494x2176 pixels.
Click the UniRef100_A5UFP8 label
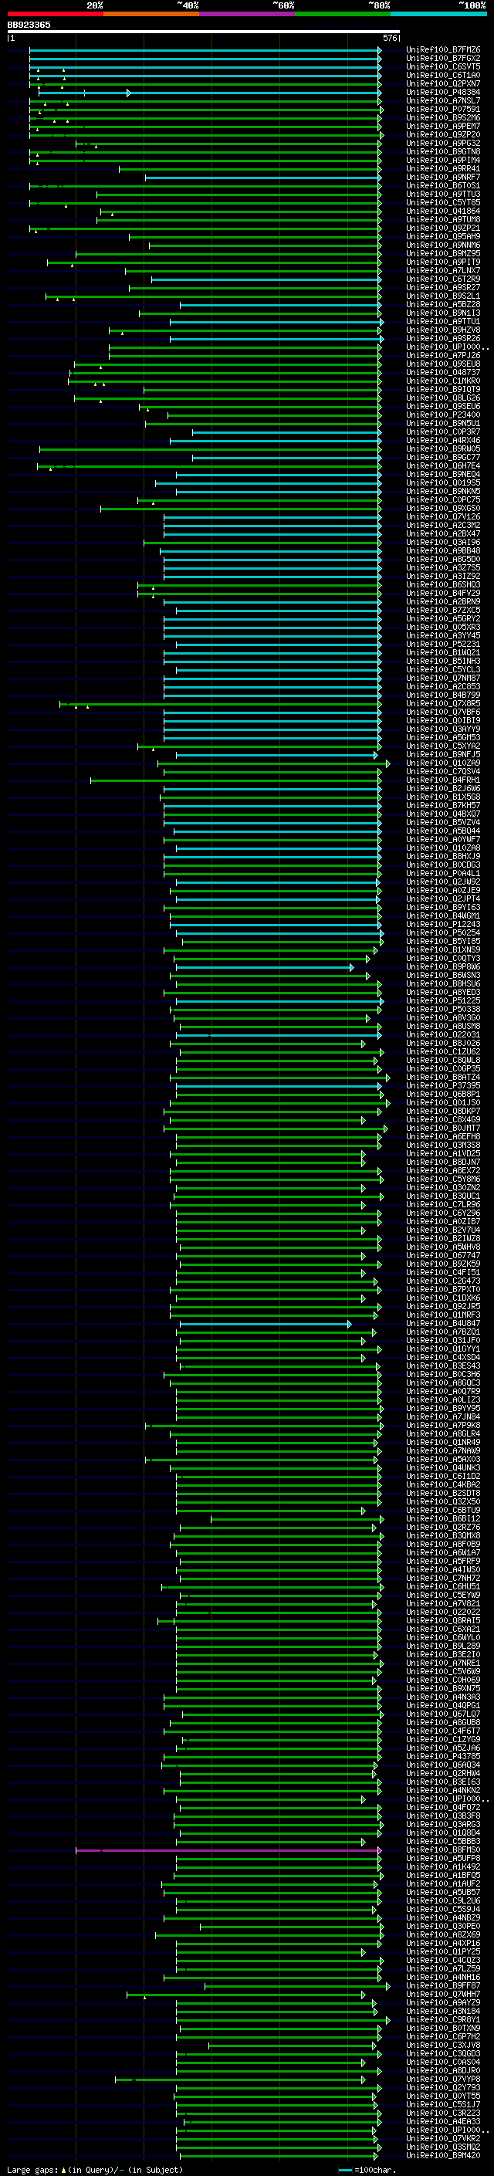442,1859
